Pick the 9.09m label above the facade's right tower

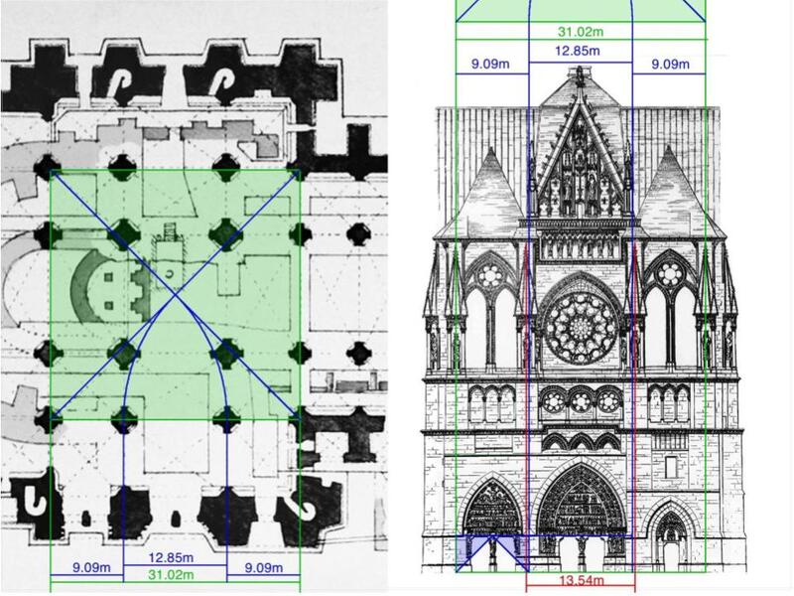(x=671, y=65)
